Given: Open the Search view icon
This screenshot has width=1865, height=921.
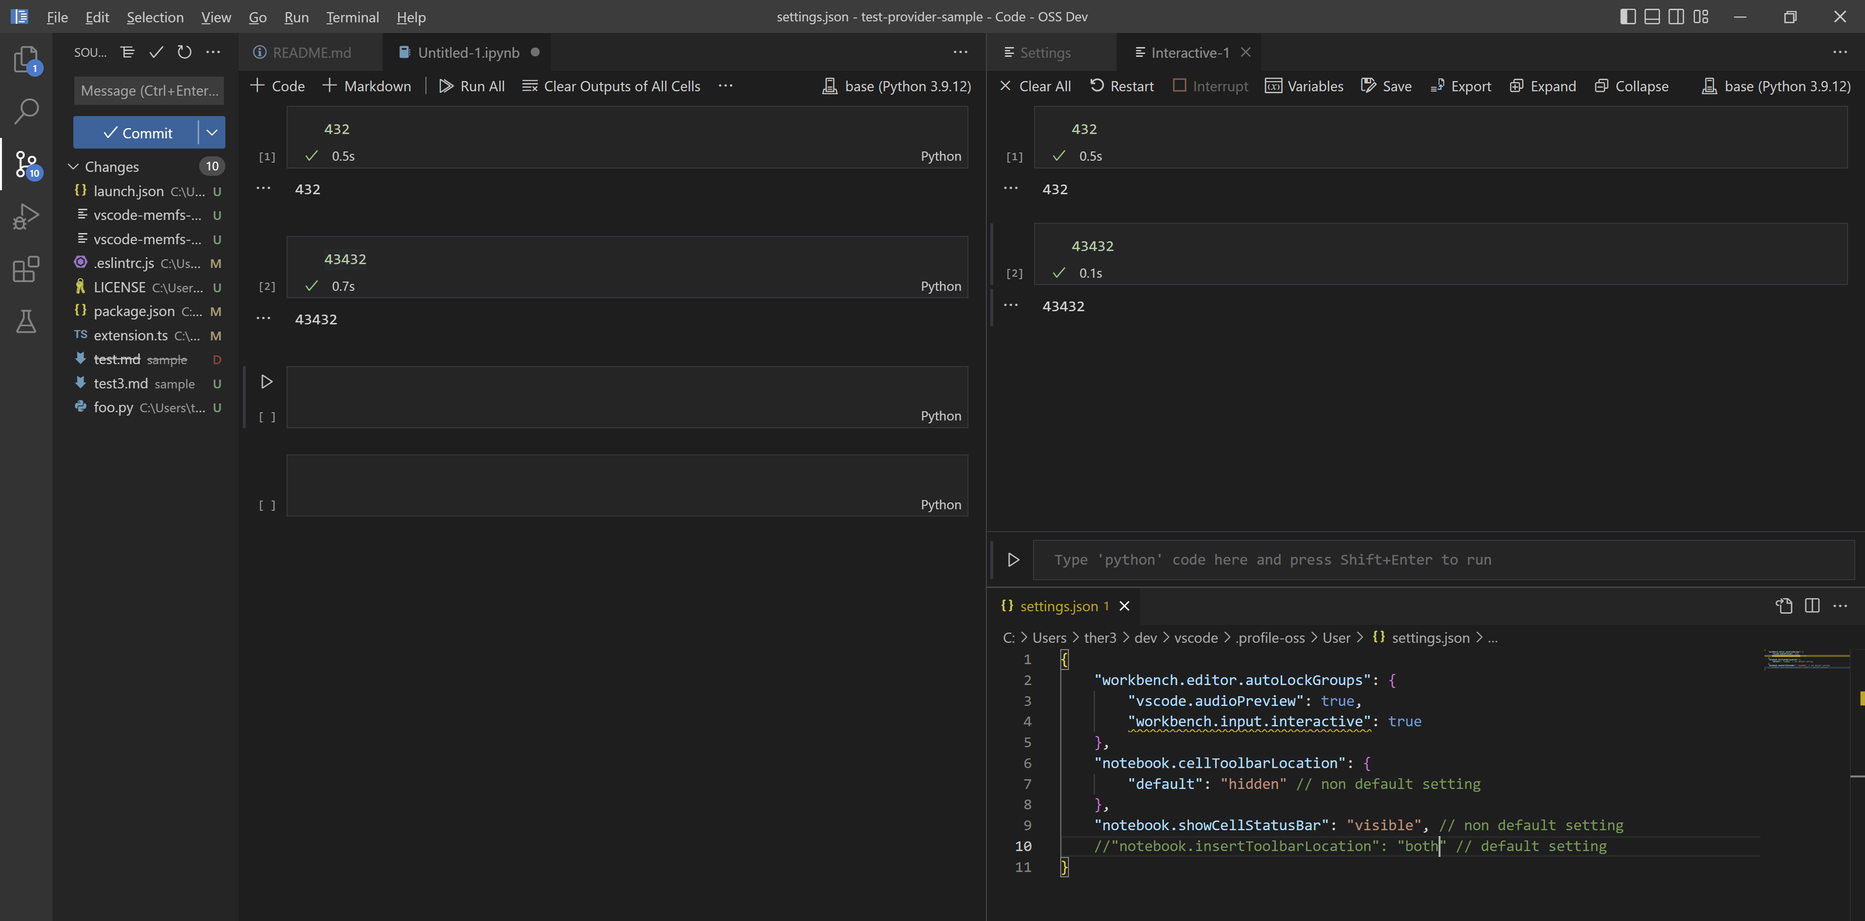Looking at the screenshot, I should click(26, 111).
